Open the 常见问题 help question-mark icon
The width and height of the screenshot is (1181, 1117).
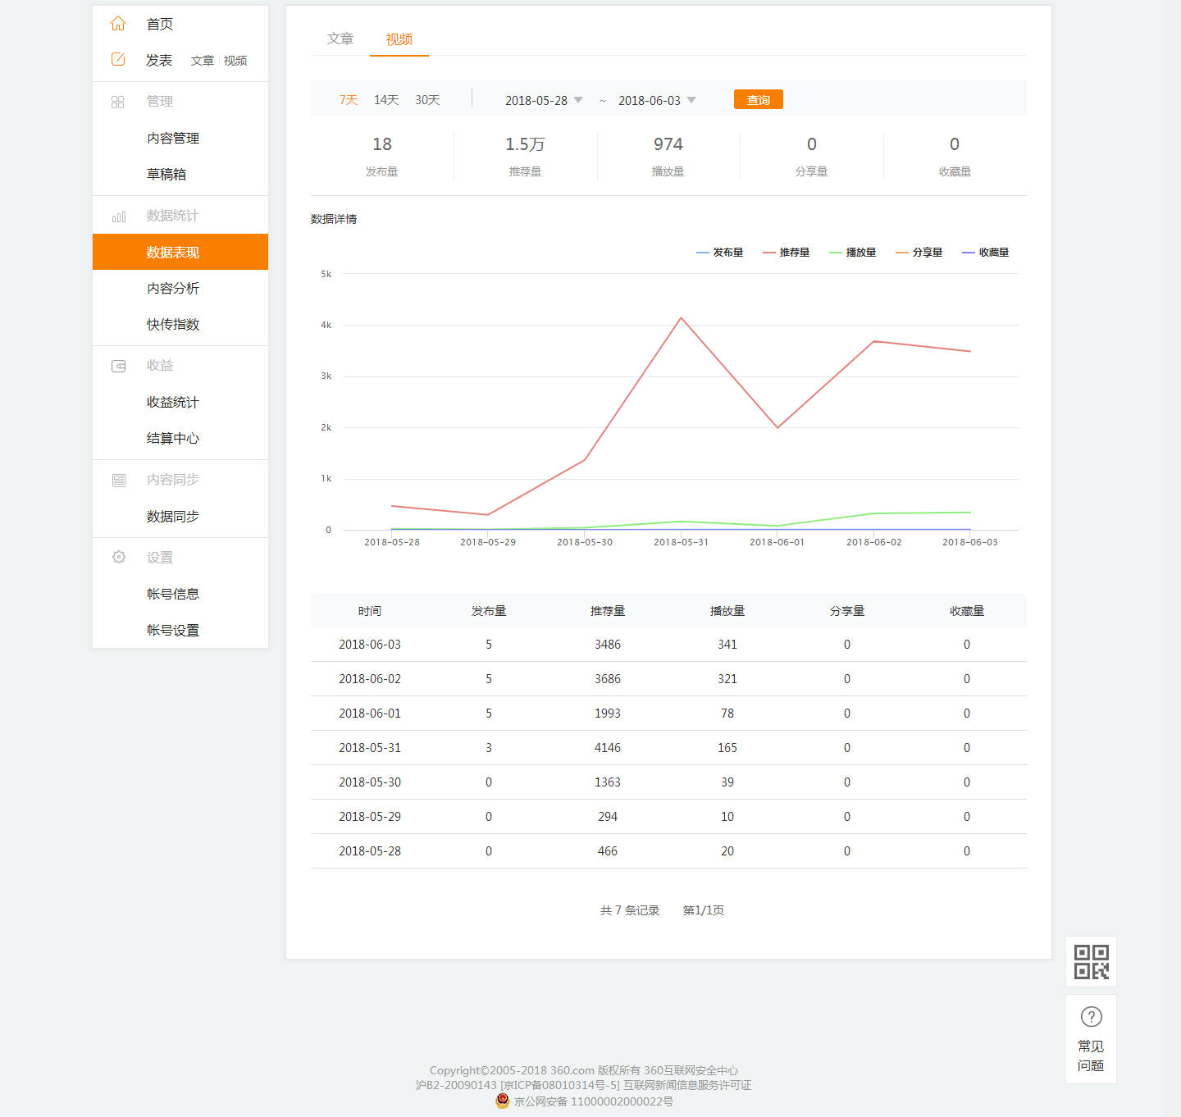point(1092,1017)
